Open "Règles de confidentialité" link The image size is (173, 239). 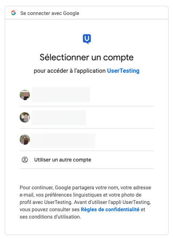(x=110, y=209)
